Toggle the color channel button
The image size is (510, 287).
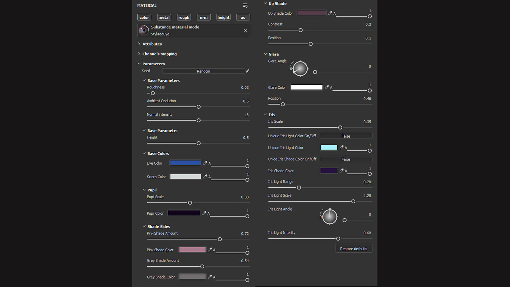click(x=144, y=17)
